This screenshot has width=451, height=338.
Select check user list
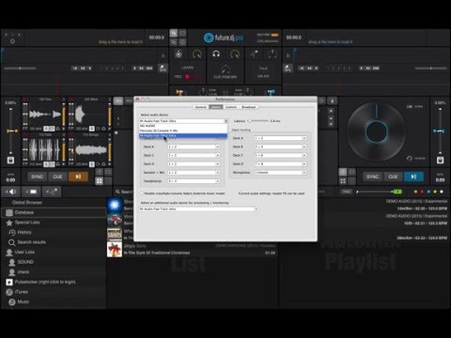pyautogui.click(x=23, y=272)
